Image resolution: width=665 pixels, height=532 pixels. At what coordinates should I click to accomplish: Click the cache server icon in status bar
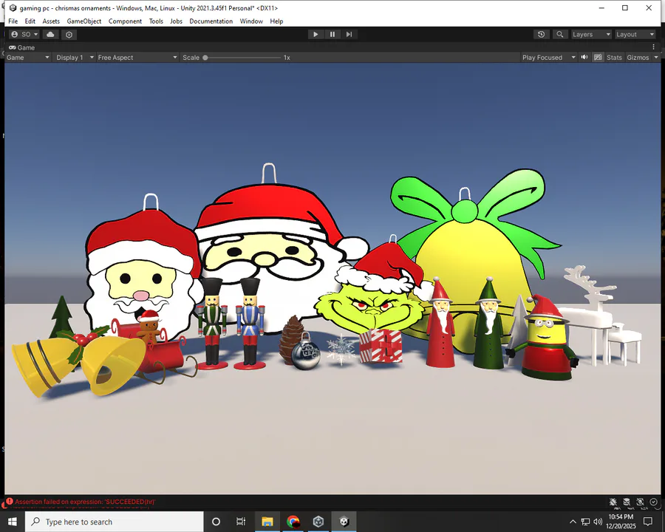[627, 502]
